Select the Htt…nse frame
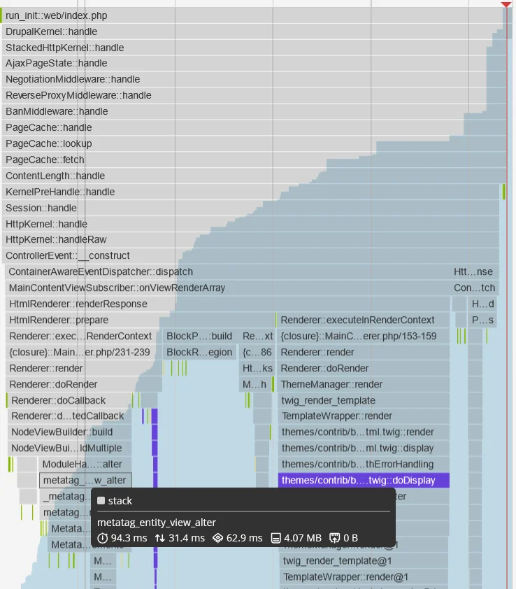 475,271
